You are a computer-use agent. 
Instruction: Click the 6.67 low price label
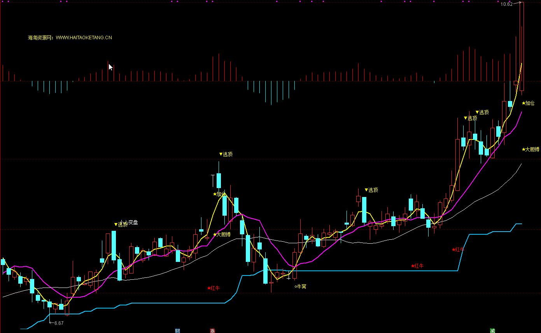coord(59,323)
